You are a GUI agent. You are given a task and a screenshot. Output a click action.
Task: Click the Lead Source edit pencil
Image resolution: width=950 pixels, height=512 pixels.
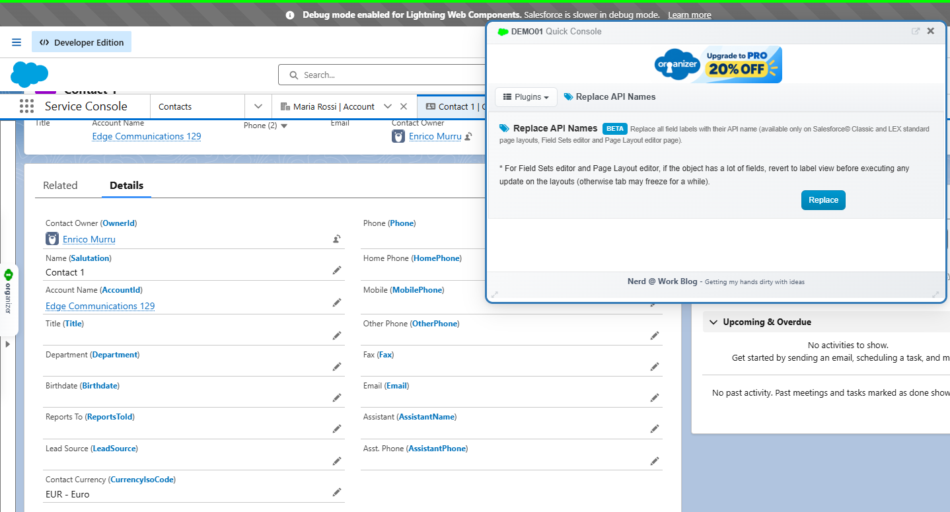tap(337, 460)
